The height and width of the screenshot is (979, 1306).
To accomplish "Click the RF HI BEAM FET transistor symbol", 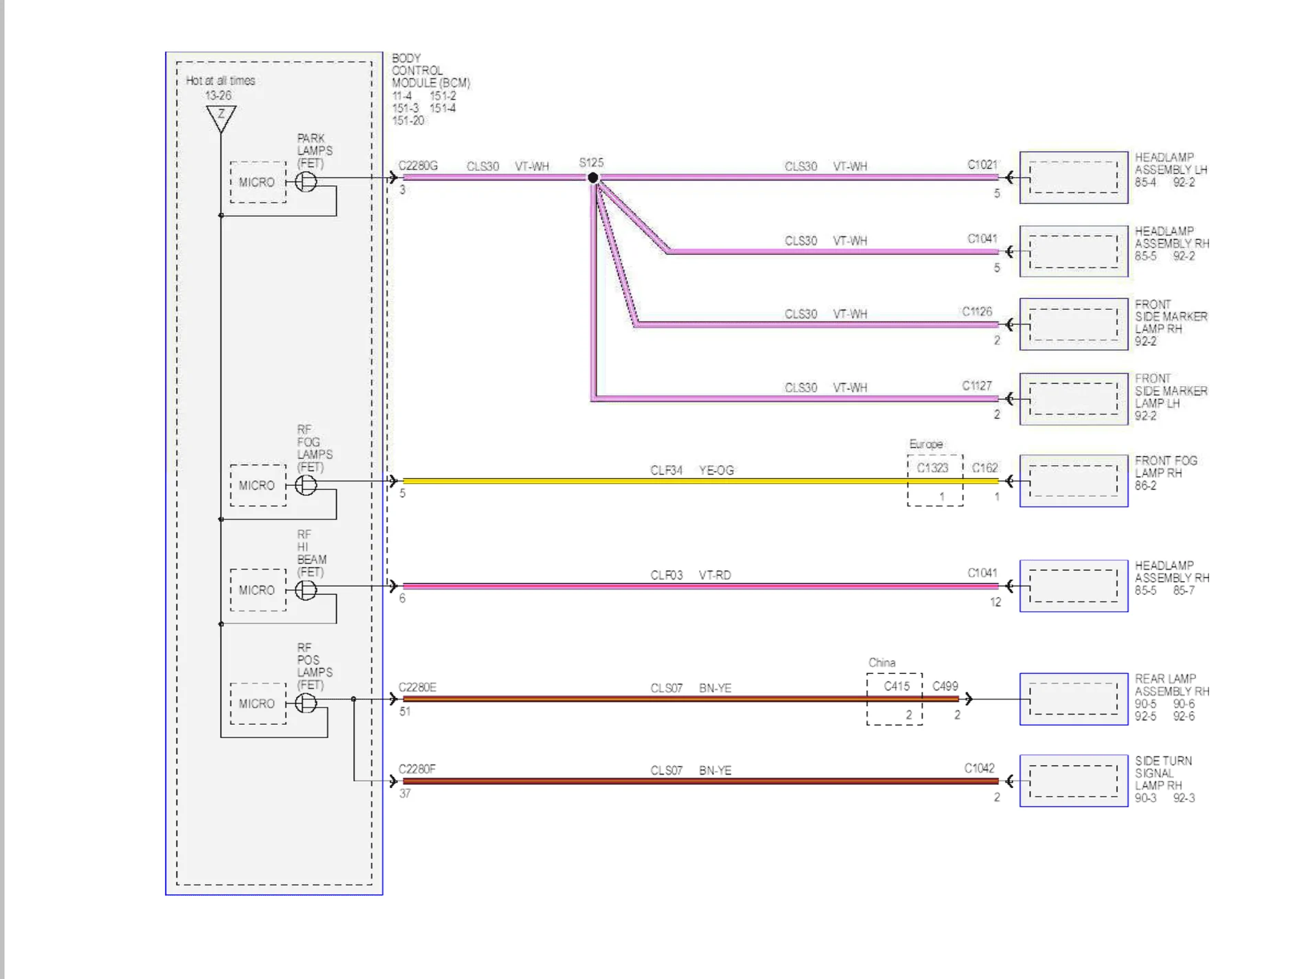I will point(306,590).
